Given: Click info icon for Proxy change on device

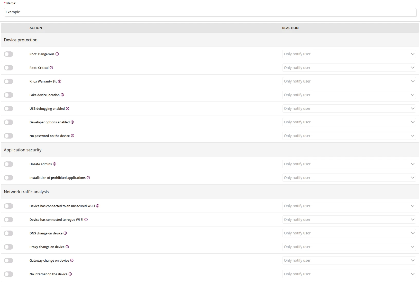Looking at the screenshot, I should tap(67, 247).
